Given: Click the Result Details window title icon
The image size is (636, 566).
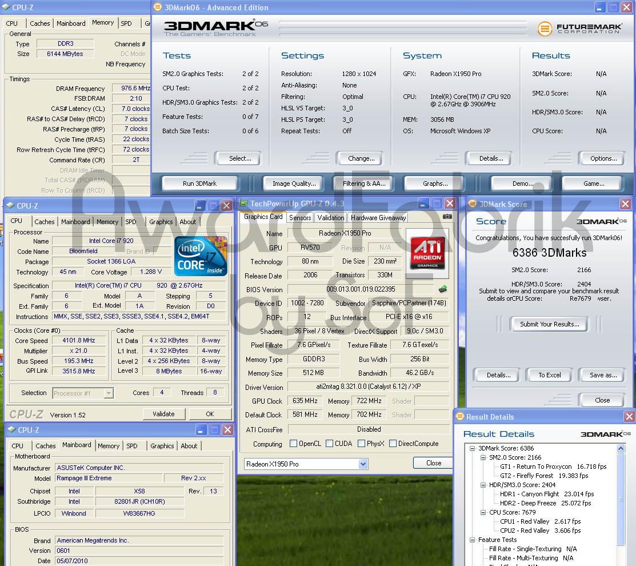Looking at the screenshot, I should (x=460, y=416).
